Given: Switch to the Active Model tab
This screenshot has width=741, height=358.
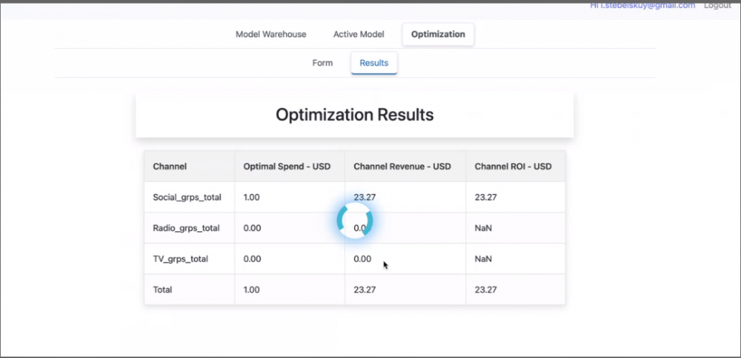Looking at the screenshot, I should tap(358, 34).
